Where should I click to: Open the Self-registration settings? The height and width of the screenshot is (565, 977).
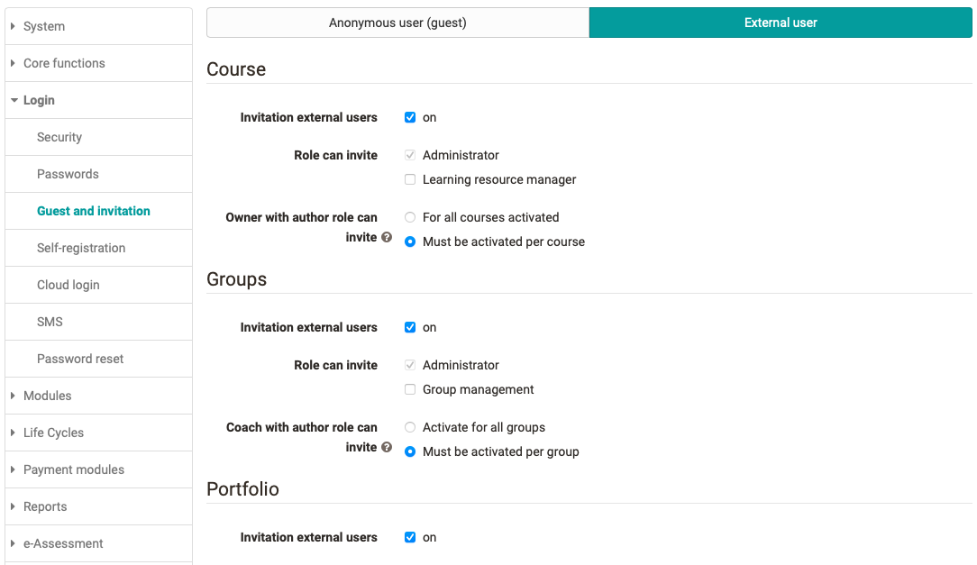[x=81, y=248]
